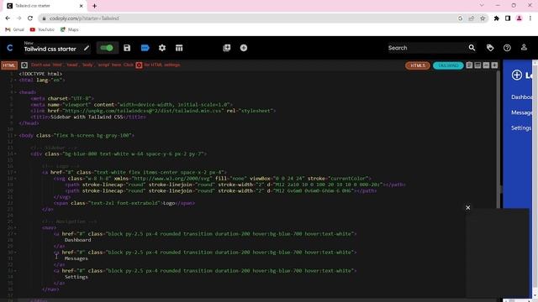Screen dimensions: 538x302
Task: Click the second pane icon beside TAILWIND
Action: [x=477, y=65]
